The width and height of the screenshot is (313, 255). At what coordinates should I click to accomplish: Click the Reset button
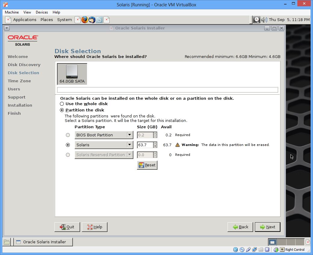147,165
